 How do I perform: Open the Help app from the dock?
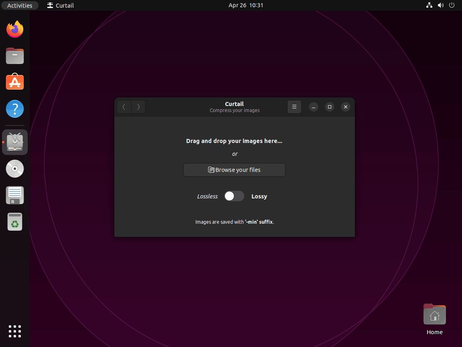(x=14, y=108)
